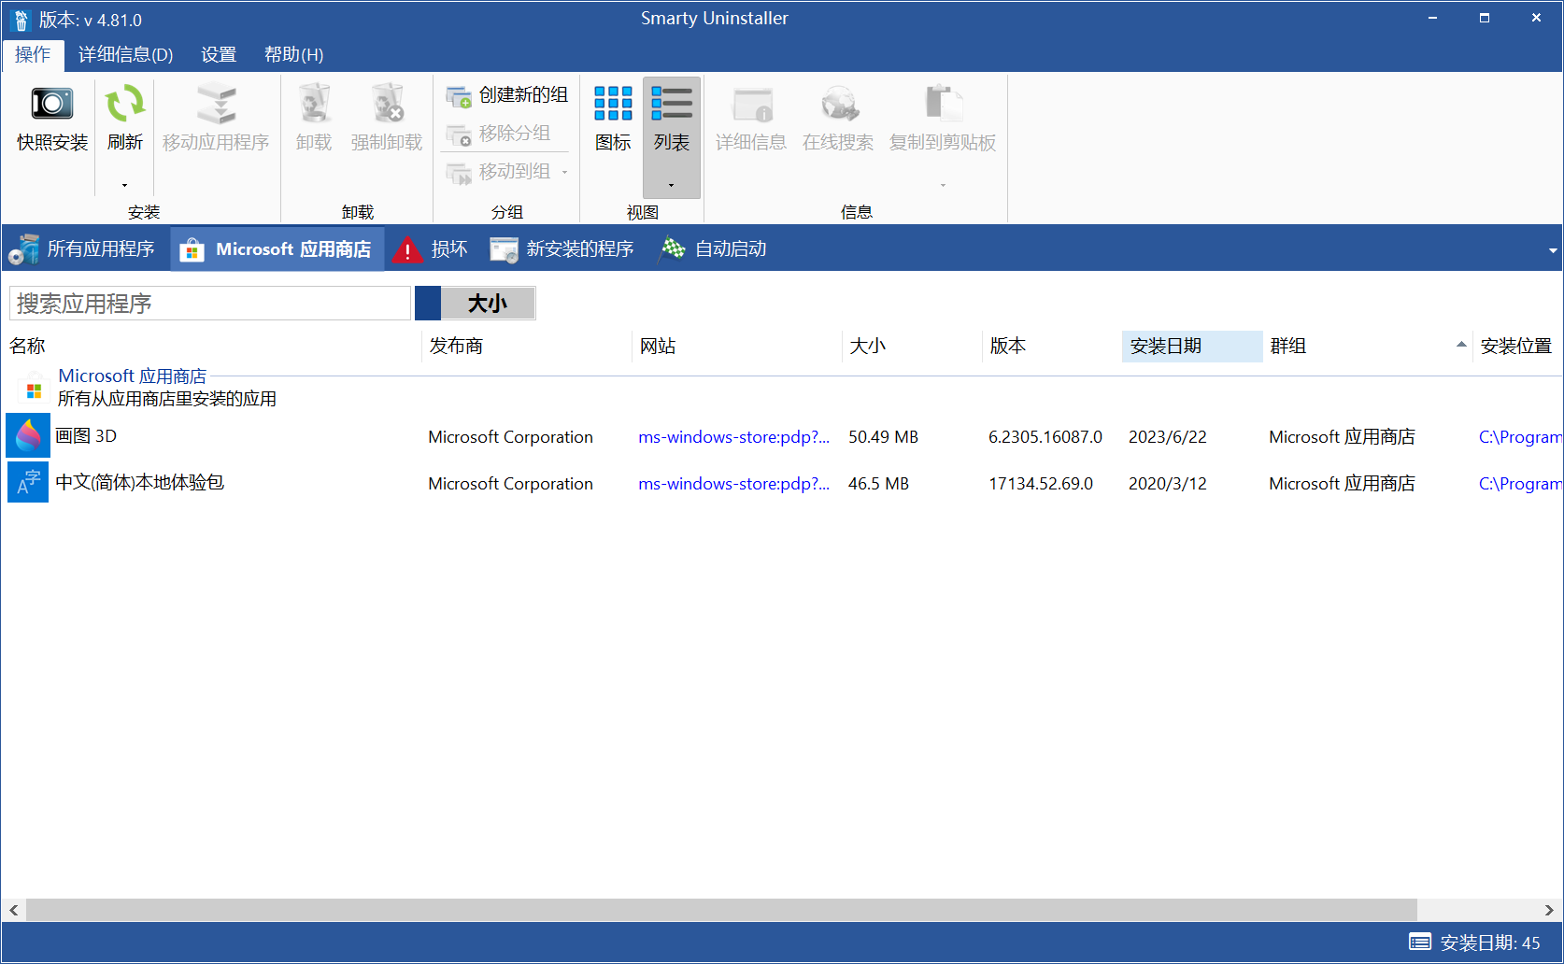Click the 在线搜索 globe icon
1564x964 pixels.
[839, 105]
